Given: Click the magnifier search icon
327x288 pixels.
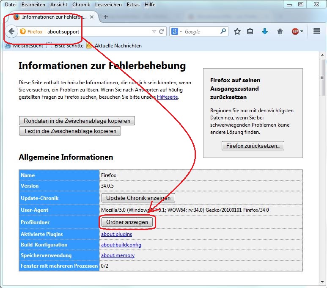Looking at the screenshot, I should click(223, 31).
